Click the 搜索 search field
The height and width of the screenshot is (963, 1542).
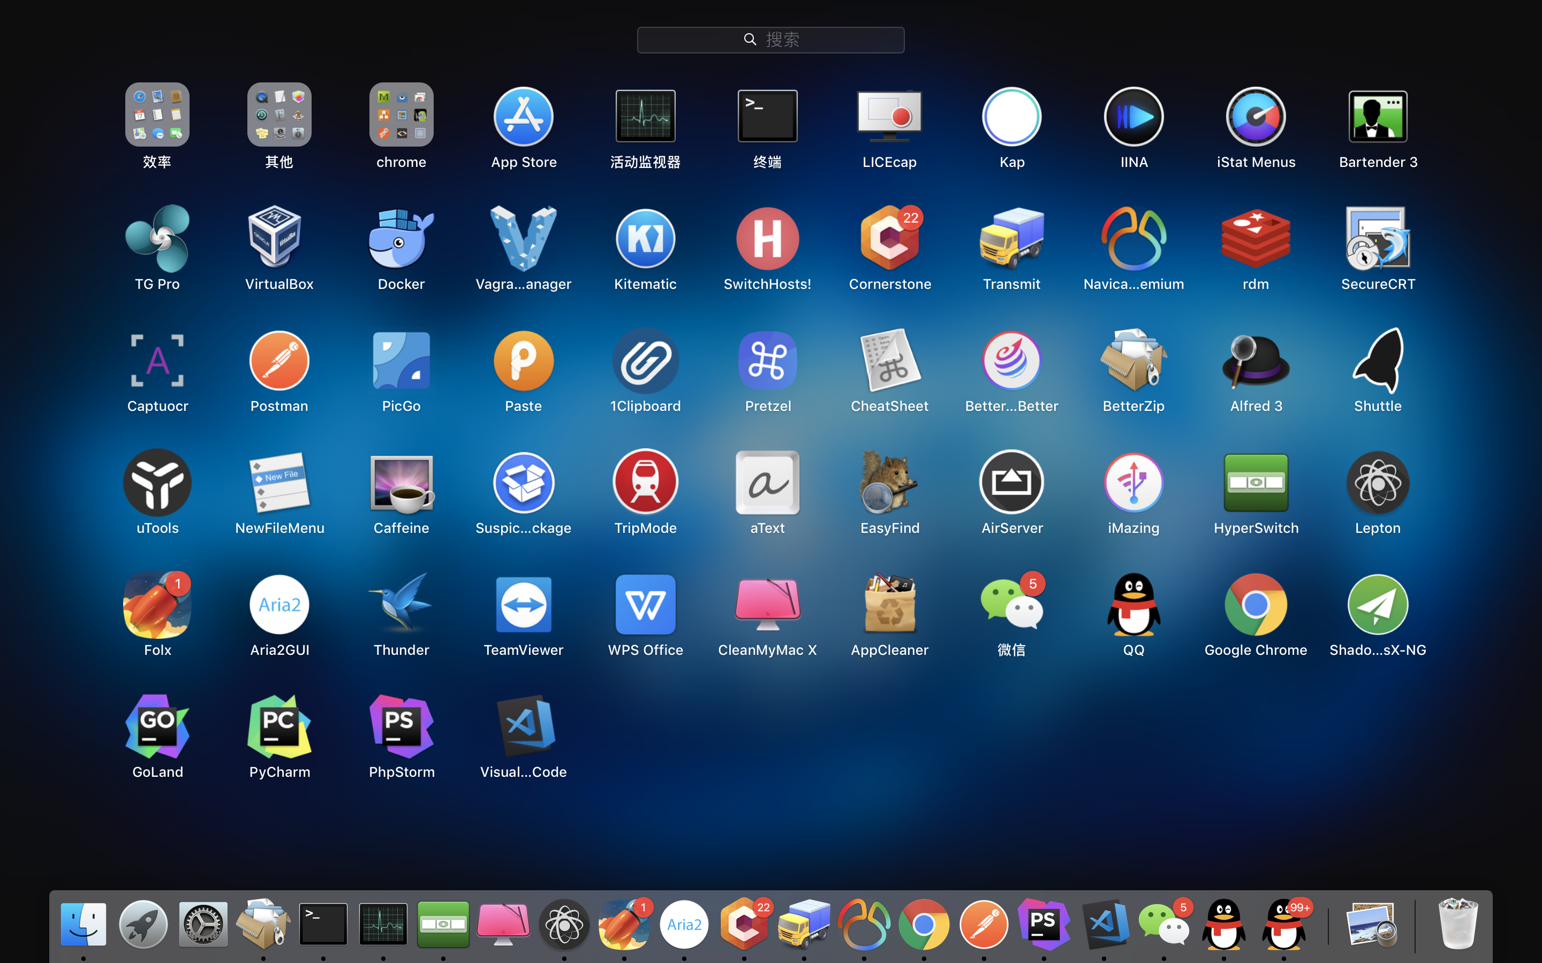point(770,40)
